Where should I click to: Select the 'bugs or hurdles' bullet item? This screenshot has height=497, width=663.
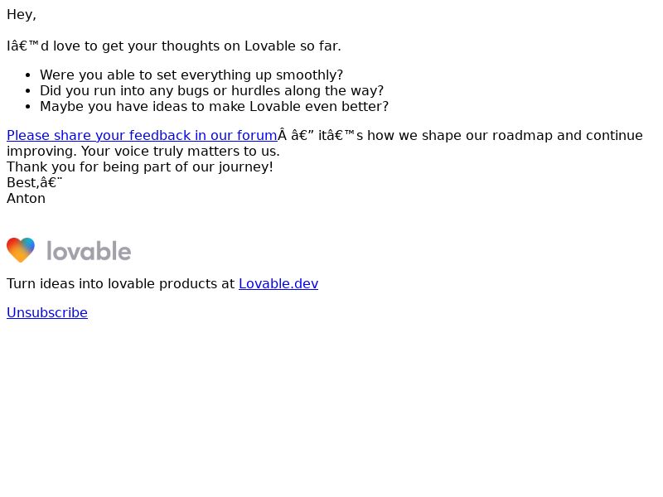click(211, 90)
